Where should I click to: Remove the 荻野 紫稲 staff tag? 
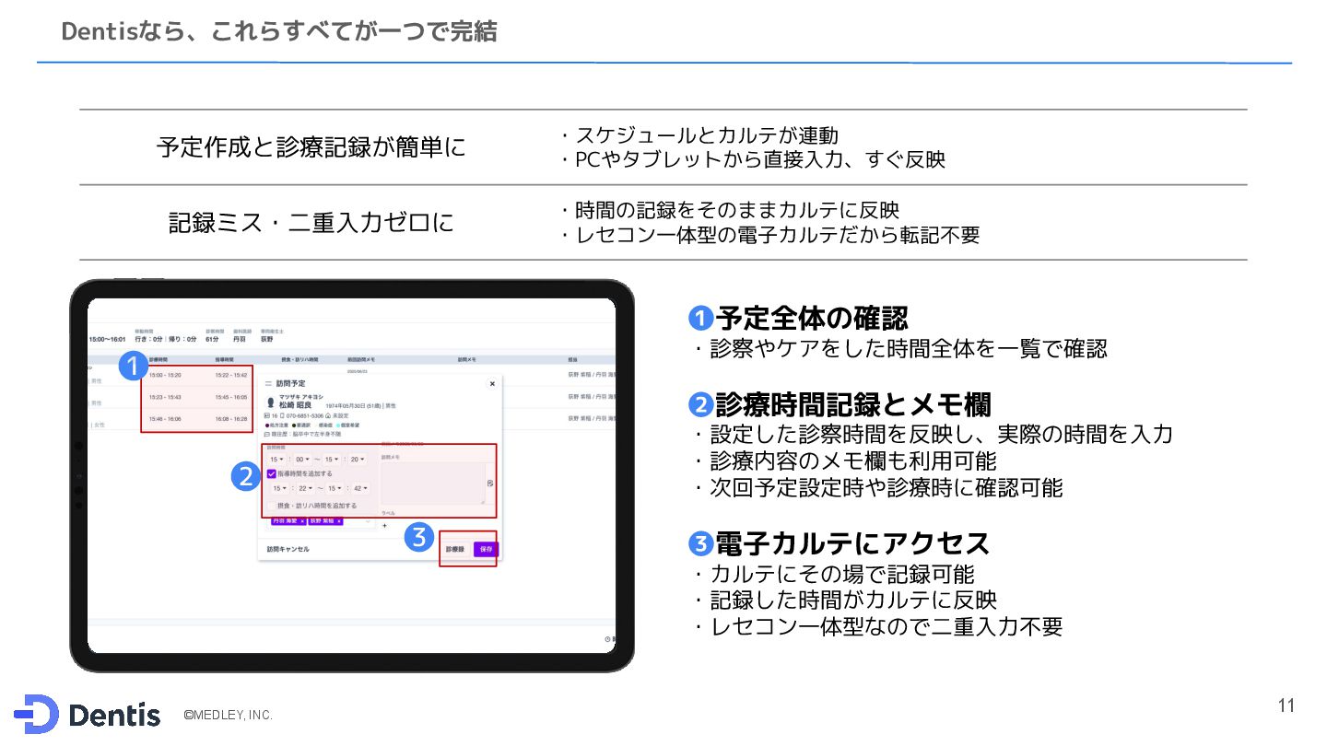(339, 521)
